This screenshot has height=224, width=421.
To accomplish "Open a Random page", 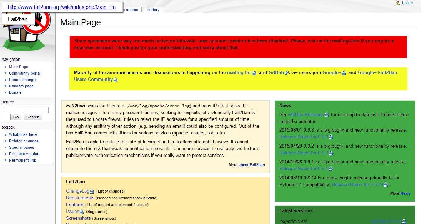I will coord(21,86).
